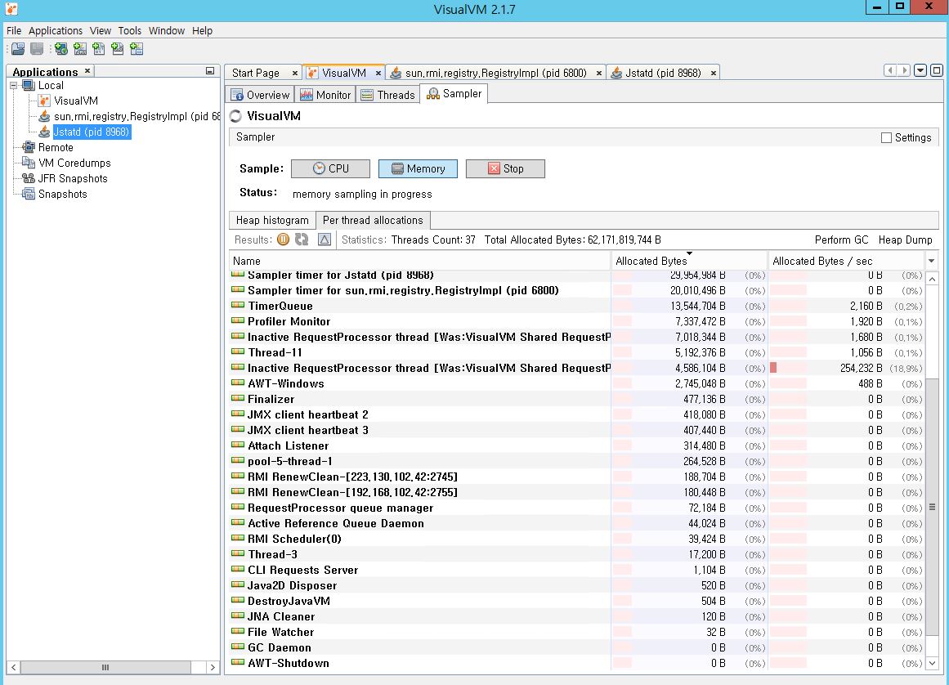Screen dimensions: 949x685
Task: Select the Finalizer thread row
Action: (577, 400)
